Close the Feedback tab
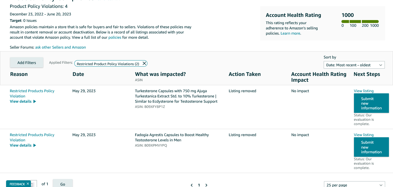393x187 pixels. click(28, 184)
